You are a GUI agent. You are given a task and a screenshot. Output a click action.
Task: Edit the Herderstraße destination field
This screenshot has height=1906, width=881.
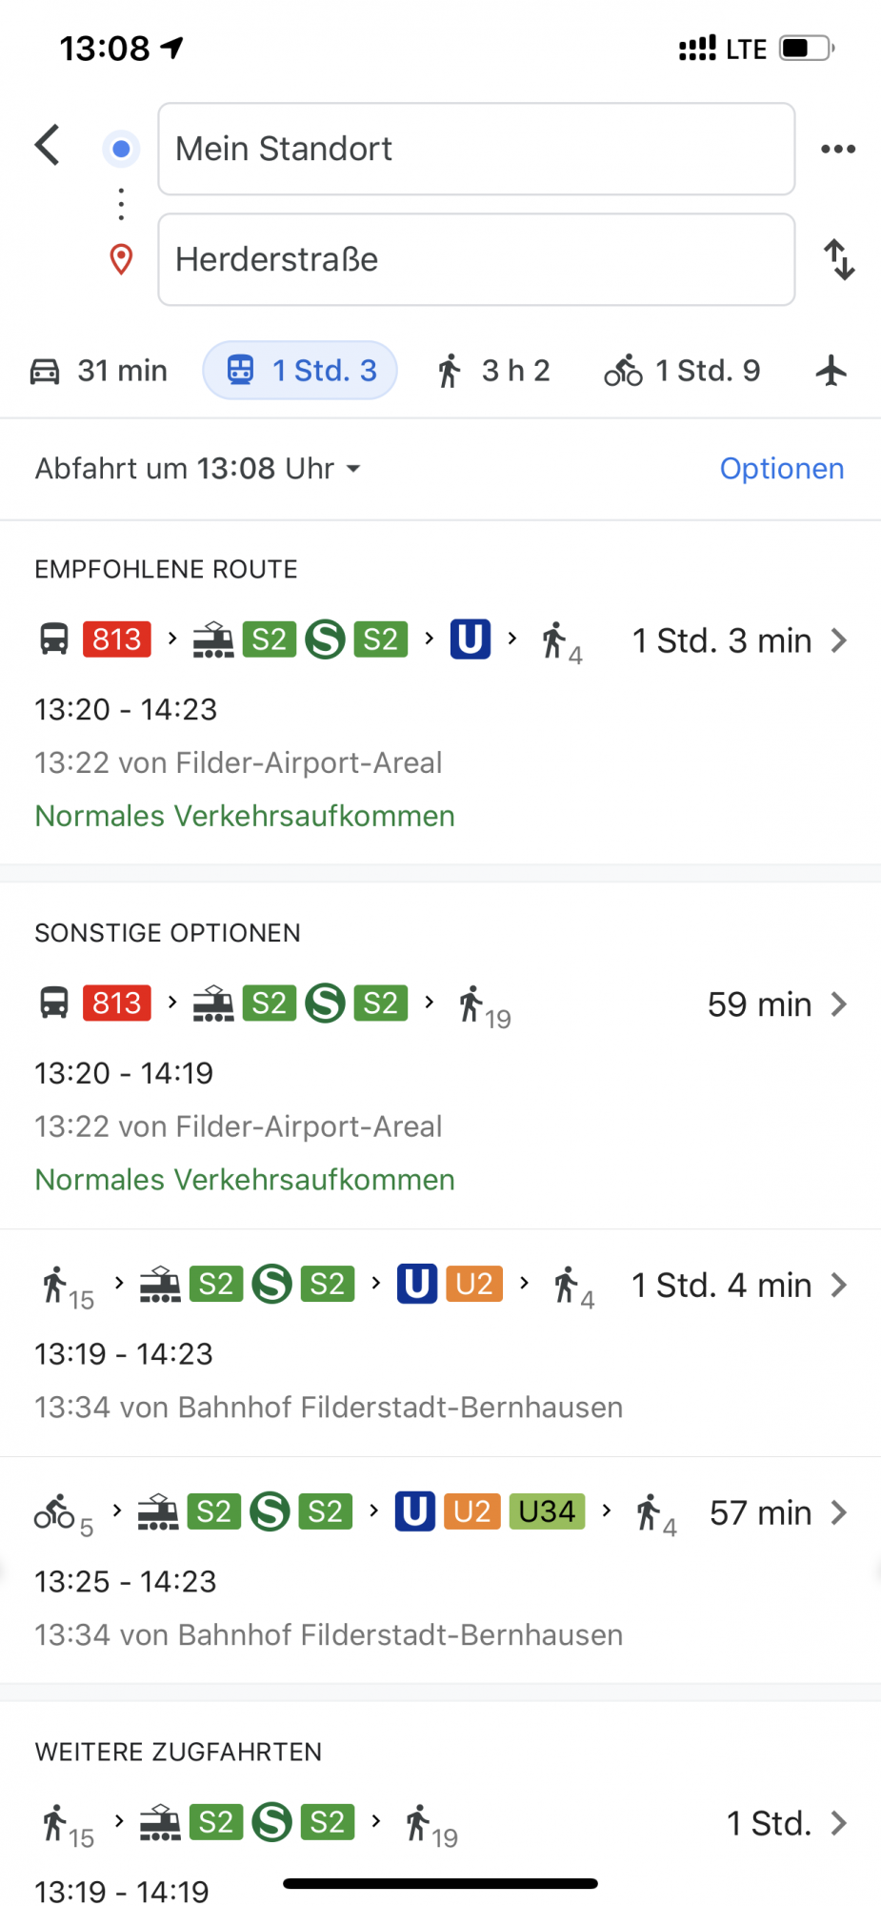point(476,259)
